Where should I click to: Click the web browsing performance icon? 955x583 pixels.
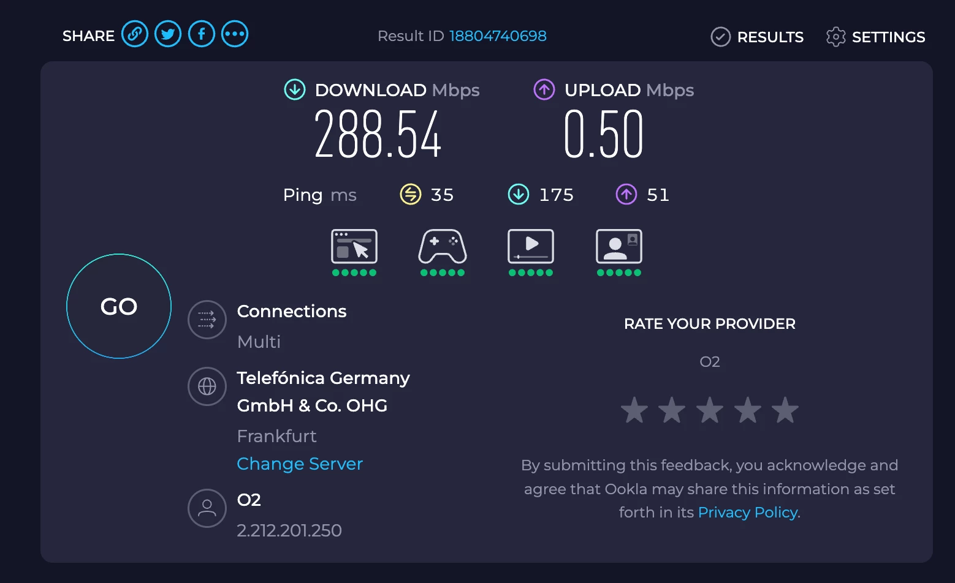coord(354,247)
